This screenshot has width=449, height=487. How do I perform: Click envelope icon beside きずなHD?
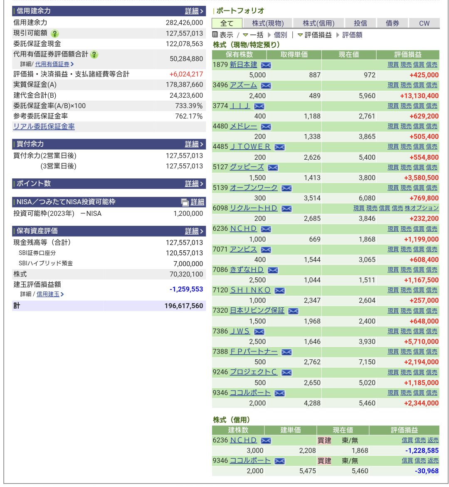(273, 270)
